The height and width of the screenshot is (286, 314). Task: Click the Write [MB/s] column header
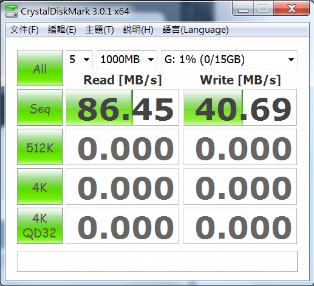pos(241,80)
